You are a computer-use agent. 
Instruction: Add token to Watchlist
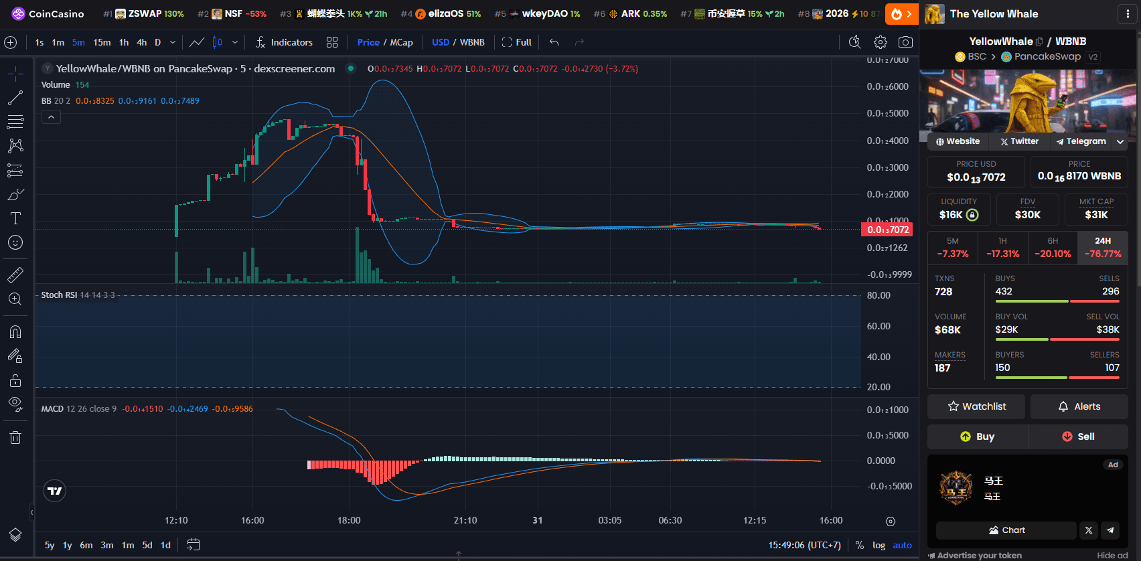976,406
